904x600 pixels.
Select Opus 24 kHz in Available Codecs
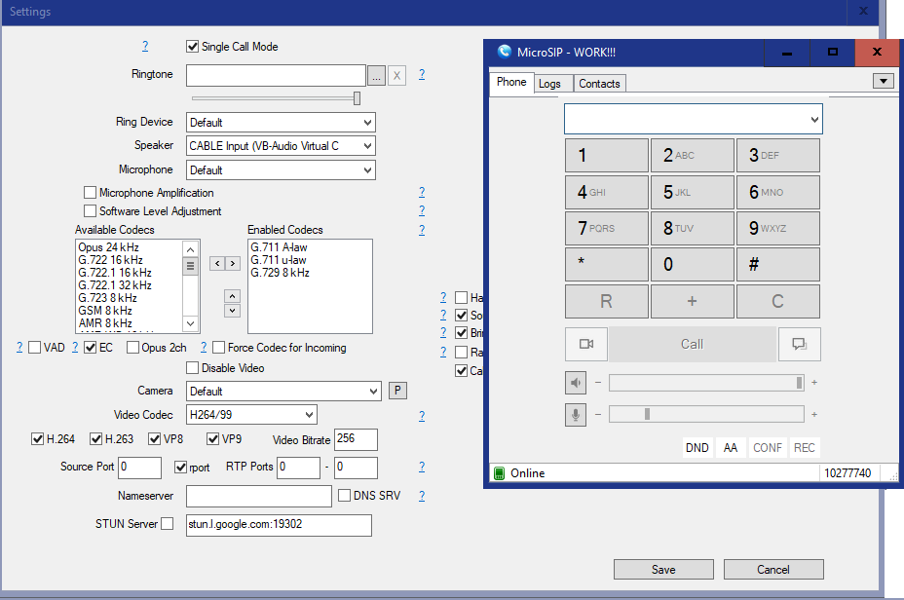pyautogui.click(x=108, y=247)
